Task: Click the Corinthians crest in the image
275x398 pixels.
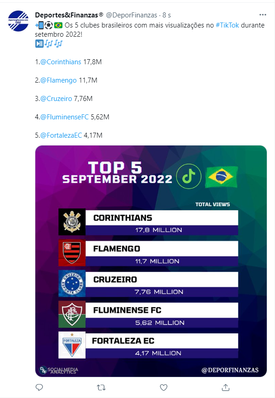Action: 72,222
